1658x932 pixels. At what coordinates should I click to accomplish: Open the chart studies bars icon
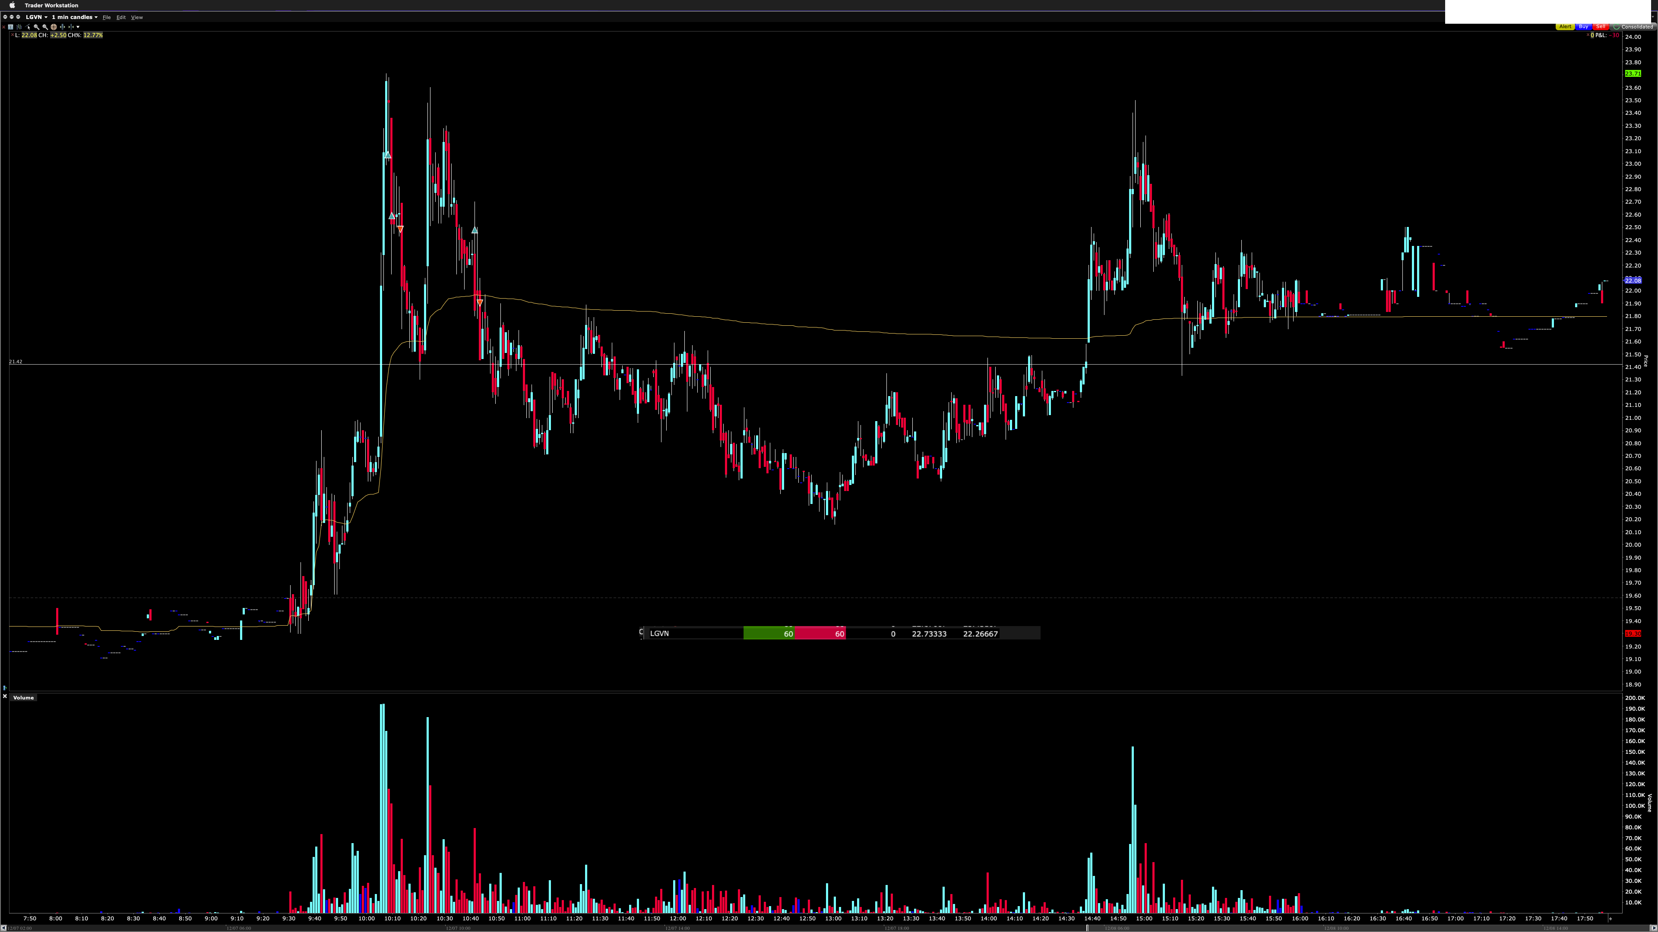tap(19, 27)
